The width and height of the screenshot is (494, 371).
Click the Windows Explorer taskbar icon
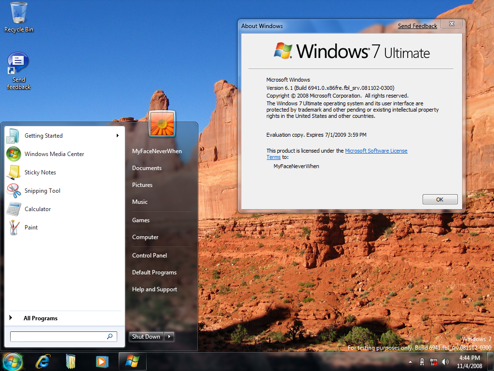coord(71,361)
